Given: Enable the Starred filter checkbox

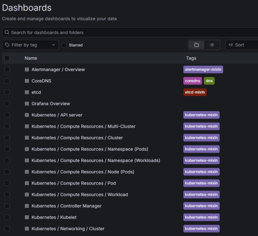Looking at the screenshot, I should point(64,45).
